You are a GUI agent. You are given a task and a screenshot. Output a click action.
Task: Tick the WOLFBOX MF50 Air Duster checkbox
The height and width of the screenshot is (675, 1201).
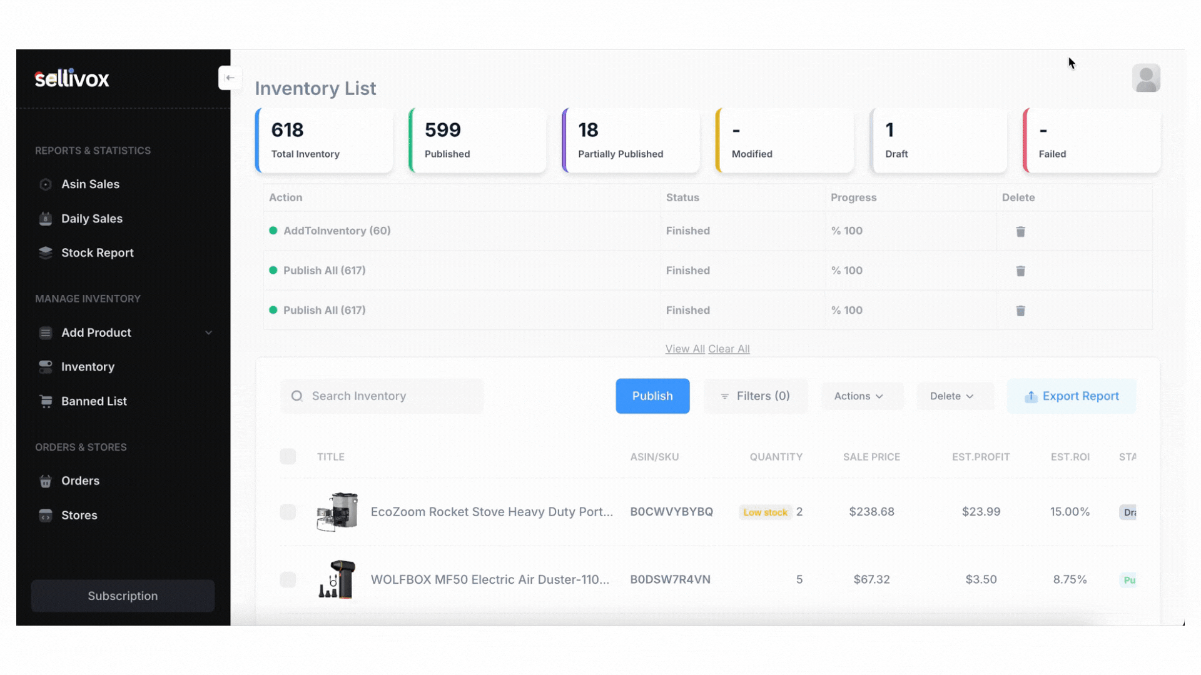[288, 579]
